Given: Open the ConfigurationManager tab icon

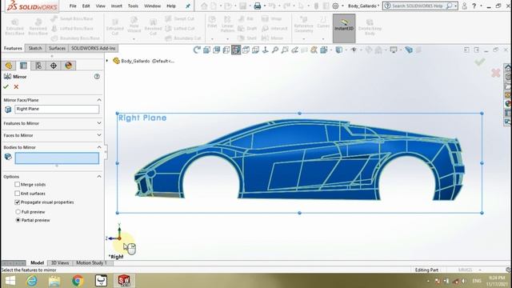Looking at the screenshot, I should (38, 66).
